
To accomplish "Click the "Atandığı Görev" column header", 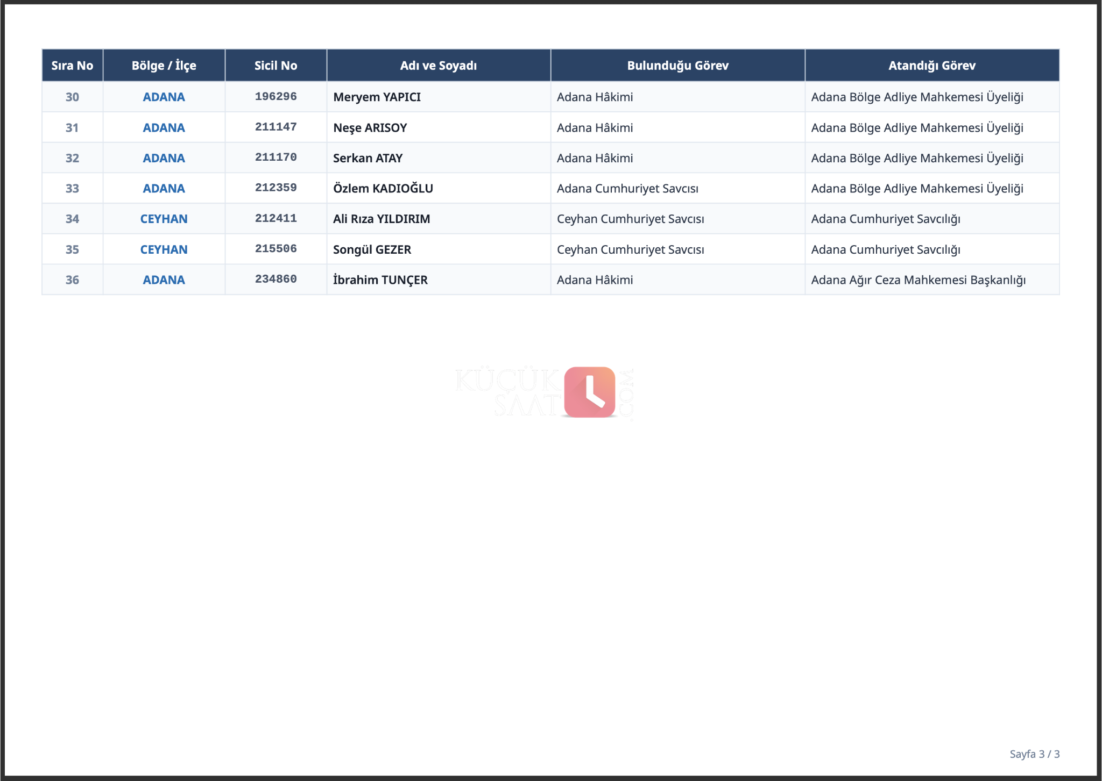I will click(932, 66).
